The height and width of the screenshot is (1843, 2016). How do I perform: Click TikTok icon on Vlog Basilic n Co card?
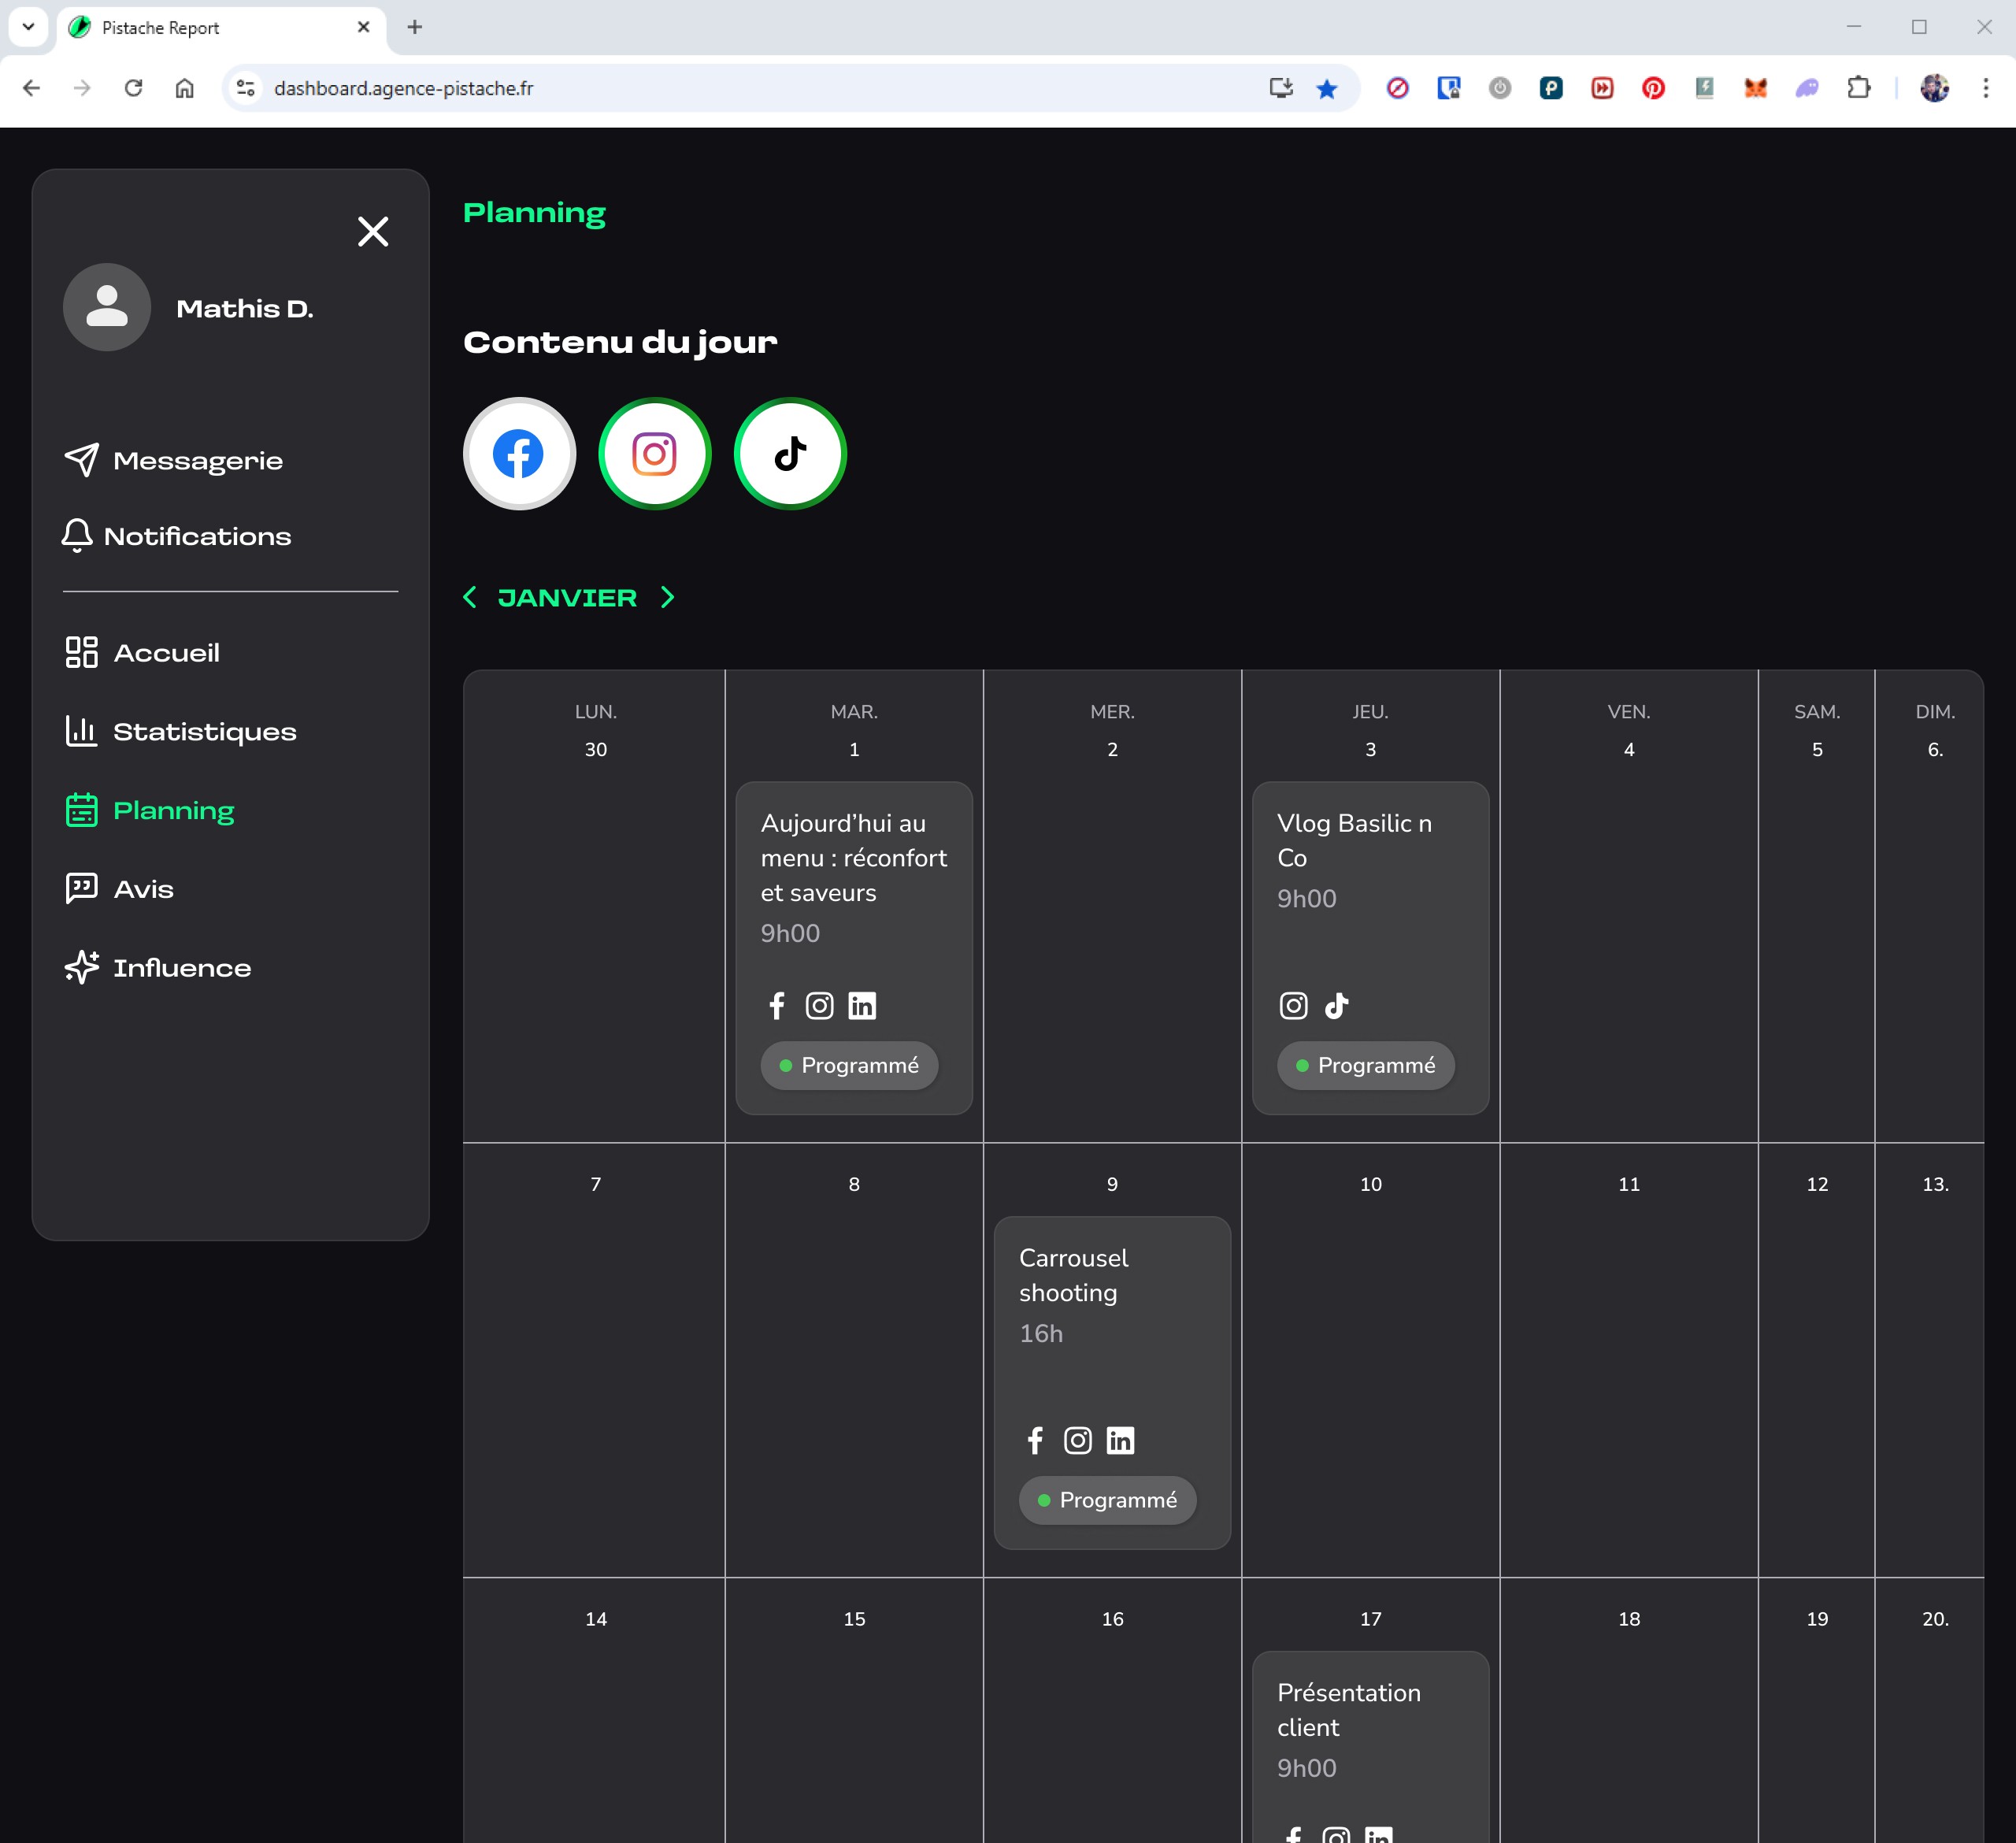click(1337, 1005)
